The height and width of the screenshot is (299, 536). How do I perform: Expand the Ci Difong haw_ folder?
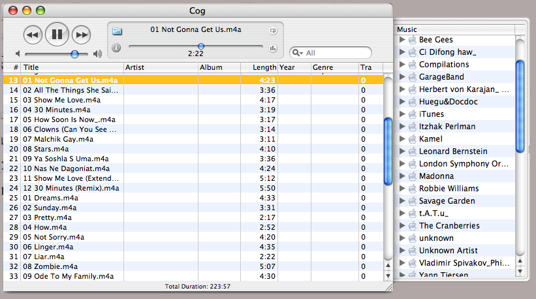tap(402, 52)
